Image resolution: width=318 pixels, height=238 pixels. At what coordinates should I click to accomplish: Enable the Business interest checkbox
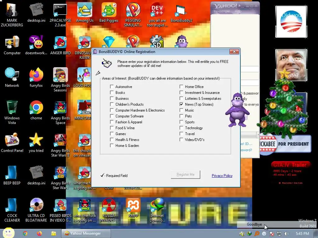pyautogui.click(x=112, y=98)
